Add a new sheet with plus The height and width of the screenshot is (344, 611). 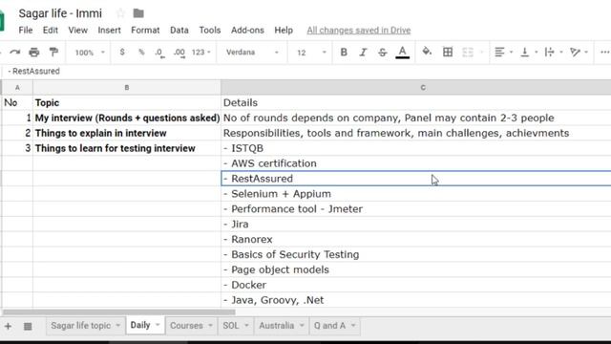[x=8, y=326]
